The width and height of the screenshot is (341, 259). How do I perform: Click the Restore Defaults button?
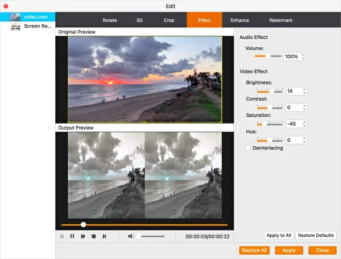click(316, 235)
